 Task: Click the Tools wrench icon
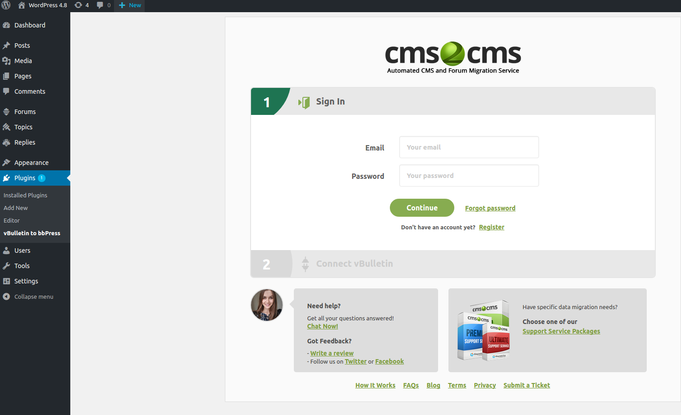[x=6, y=266]
